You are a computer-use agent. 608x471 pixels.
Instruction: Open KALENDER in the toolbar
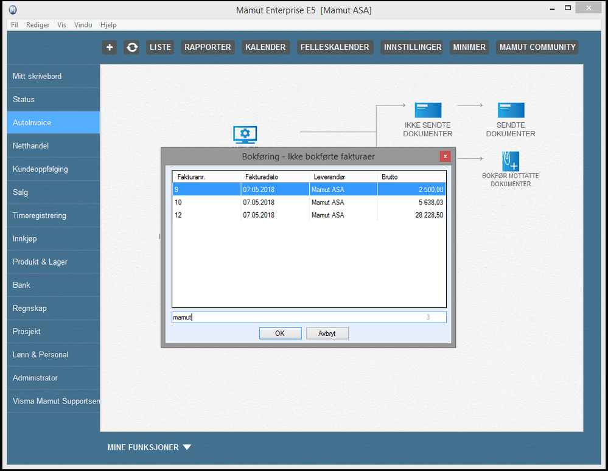[x=265, y=47]
